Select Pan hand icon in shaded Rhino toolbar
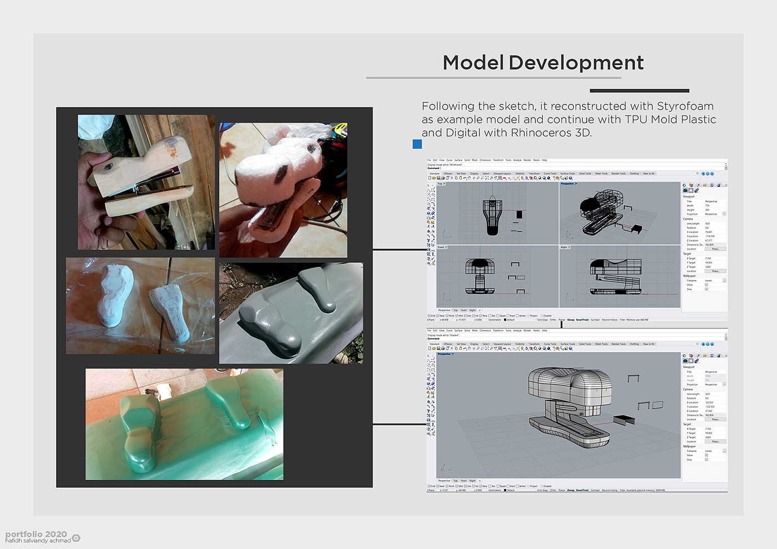Viewport: 777px width, 549px height. [x=470, y=348]
